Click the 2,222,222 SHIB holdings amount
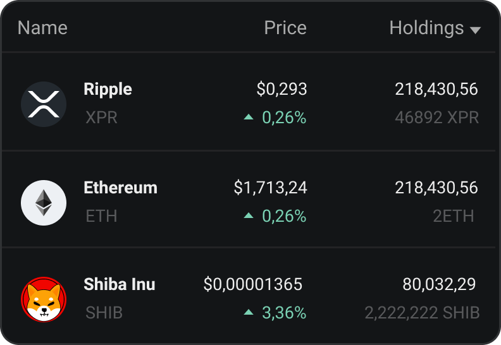The height and width of the screenshot is (345, 501). click(422, 312)
